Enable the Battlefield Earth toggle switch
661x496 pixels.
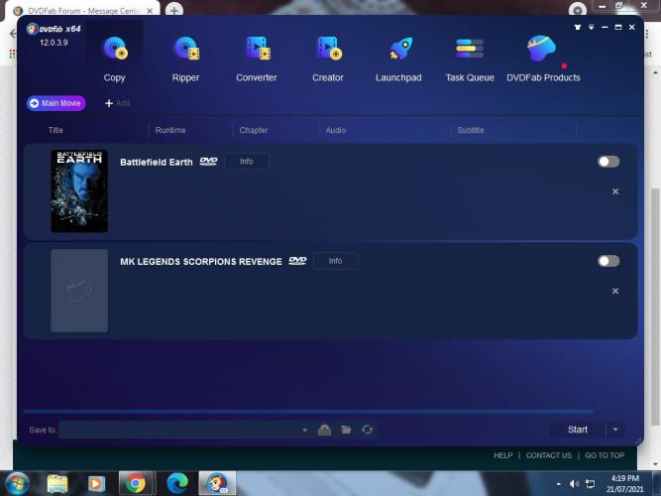click(x=607, y=162)
